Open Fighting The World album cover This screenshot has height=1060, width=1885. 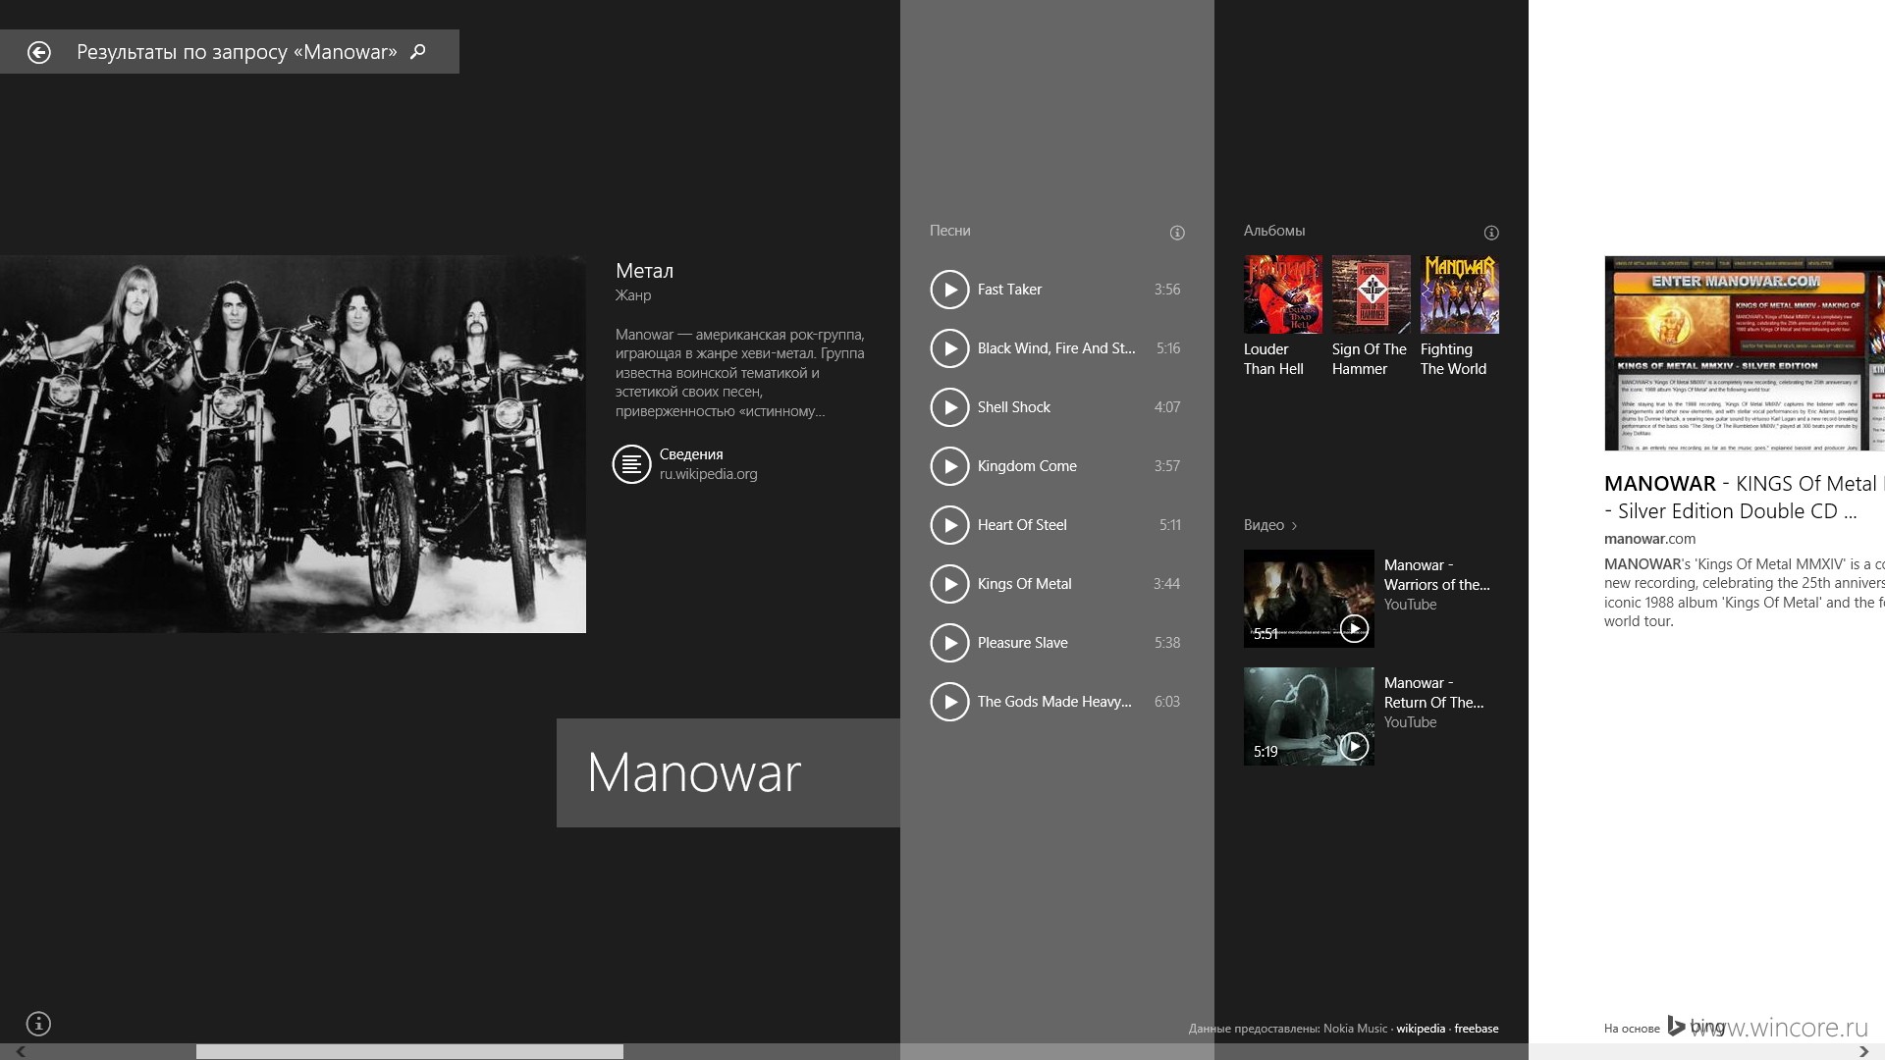click(x=1460, y=294)
